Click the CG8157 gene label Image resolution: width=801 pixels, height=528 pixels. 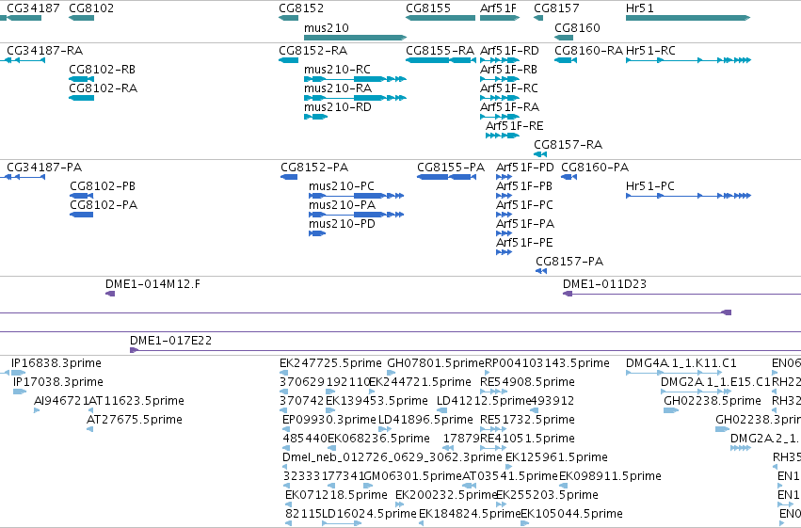tap(556, 8)
